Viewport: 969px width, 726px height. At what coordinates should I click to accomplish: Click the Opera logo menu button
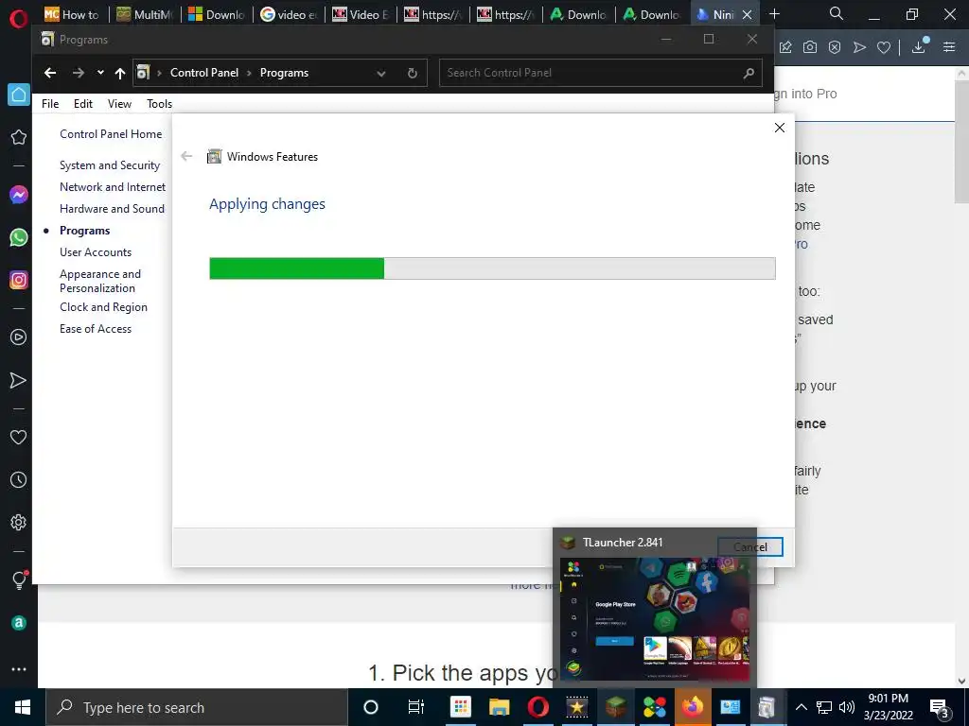[19, 19]
